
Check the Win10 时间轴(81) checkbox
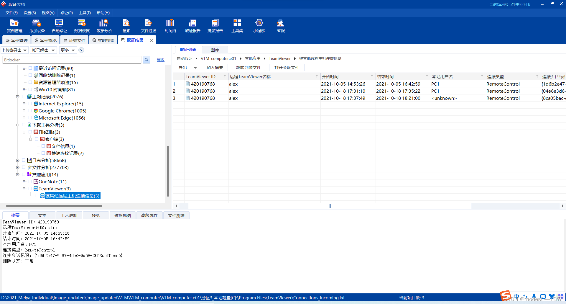[x=30, y=89]
